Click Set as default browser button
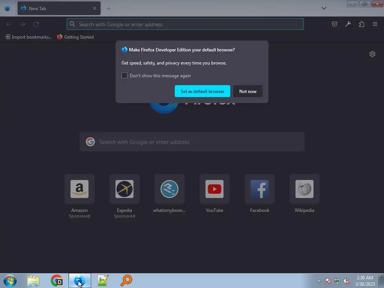 (x=202, y=91)
